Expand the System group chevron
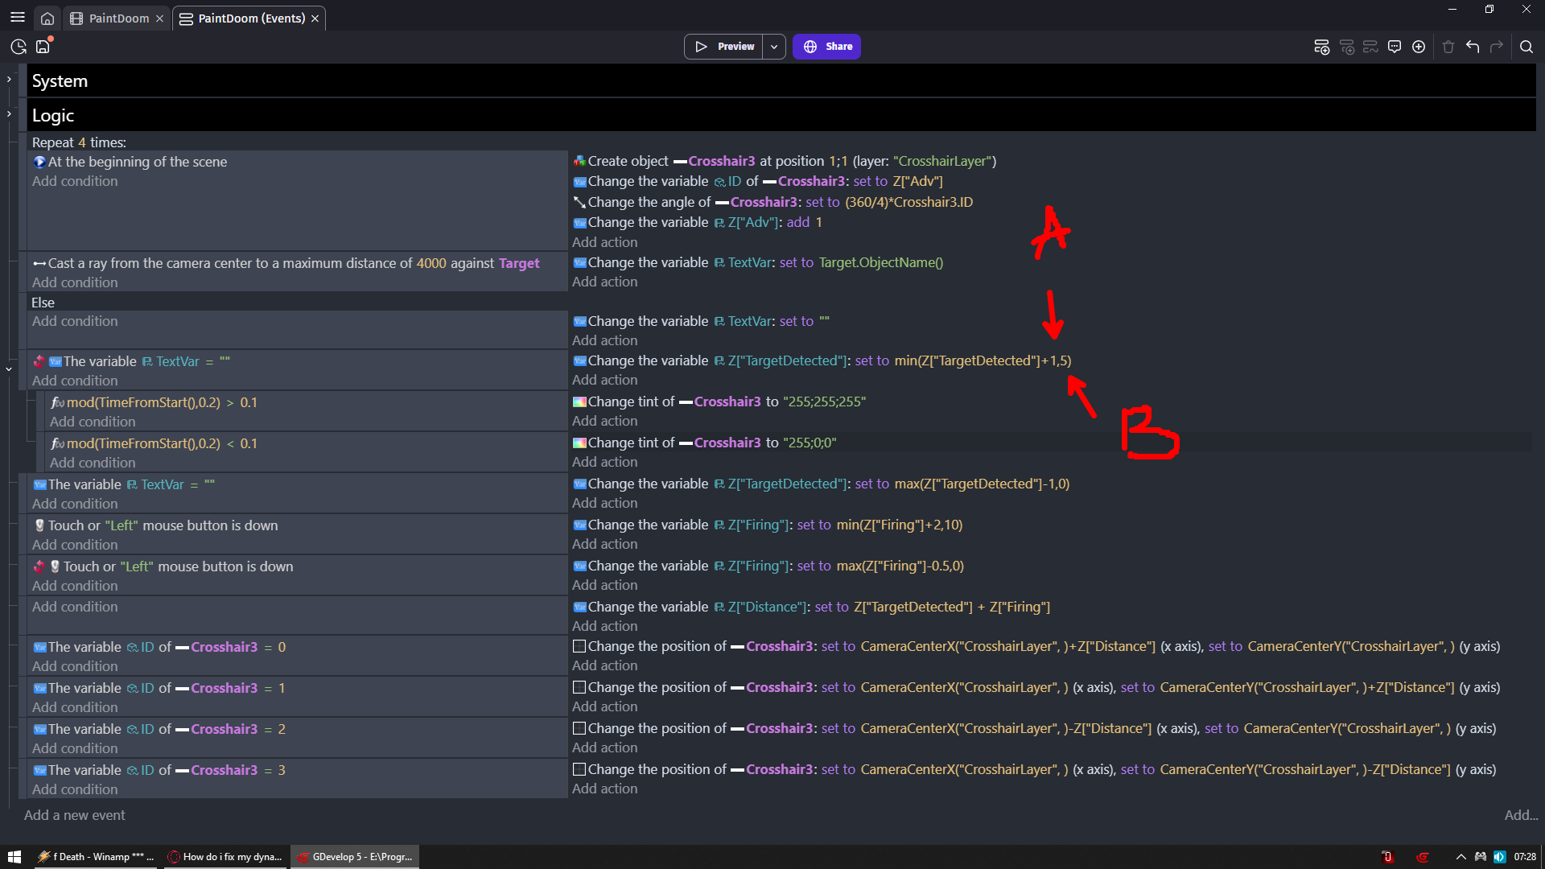 (x=9, y=80)
